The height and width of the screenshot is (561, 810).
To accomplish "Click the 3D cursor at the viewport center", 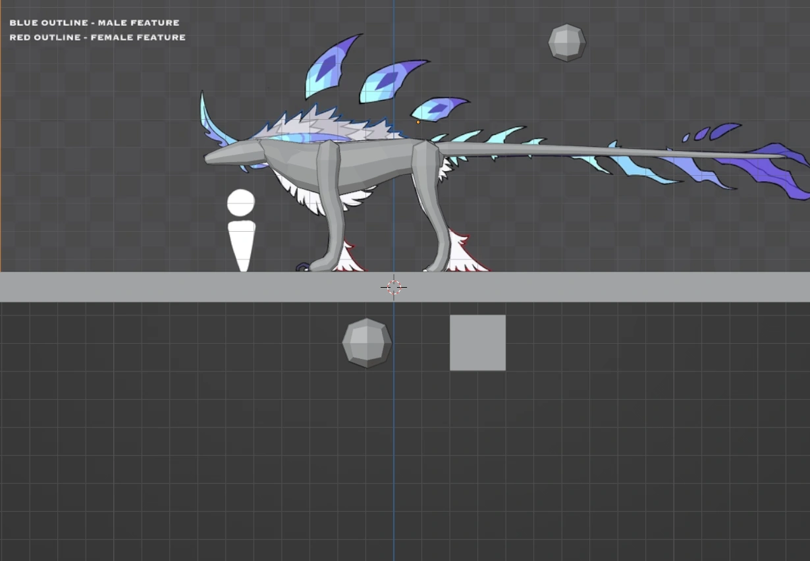I will coord(394,286).
